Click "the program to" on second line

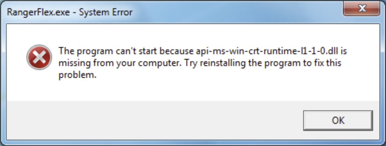tap(275, 63)
